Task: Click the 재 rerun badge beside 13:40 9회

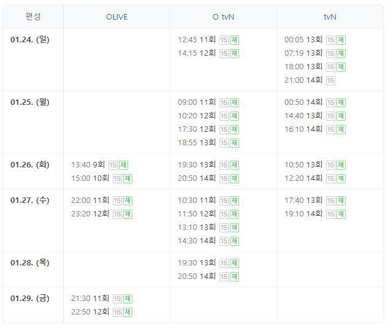Action: (x=123, y=166)
